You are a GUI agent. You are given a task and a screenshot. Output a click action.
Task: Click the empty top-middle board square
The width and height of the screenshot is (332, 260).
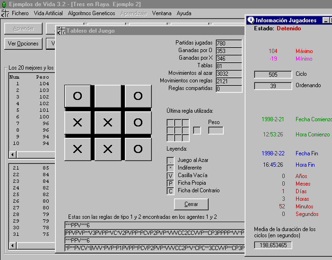[108, 96]
